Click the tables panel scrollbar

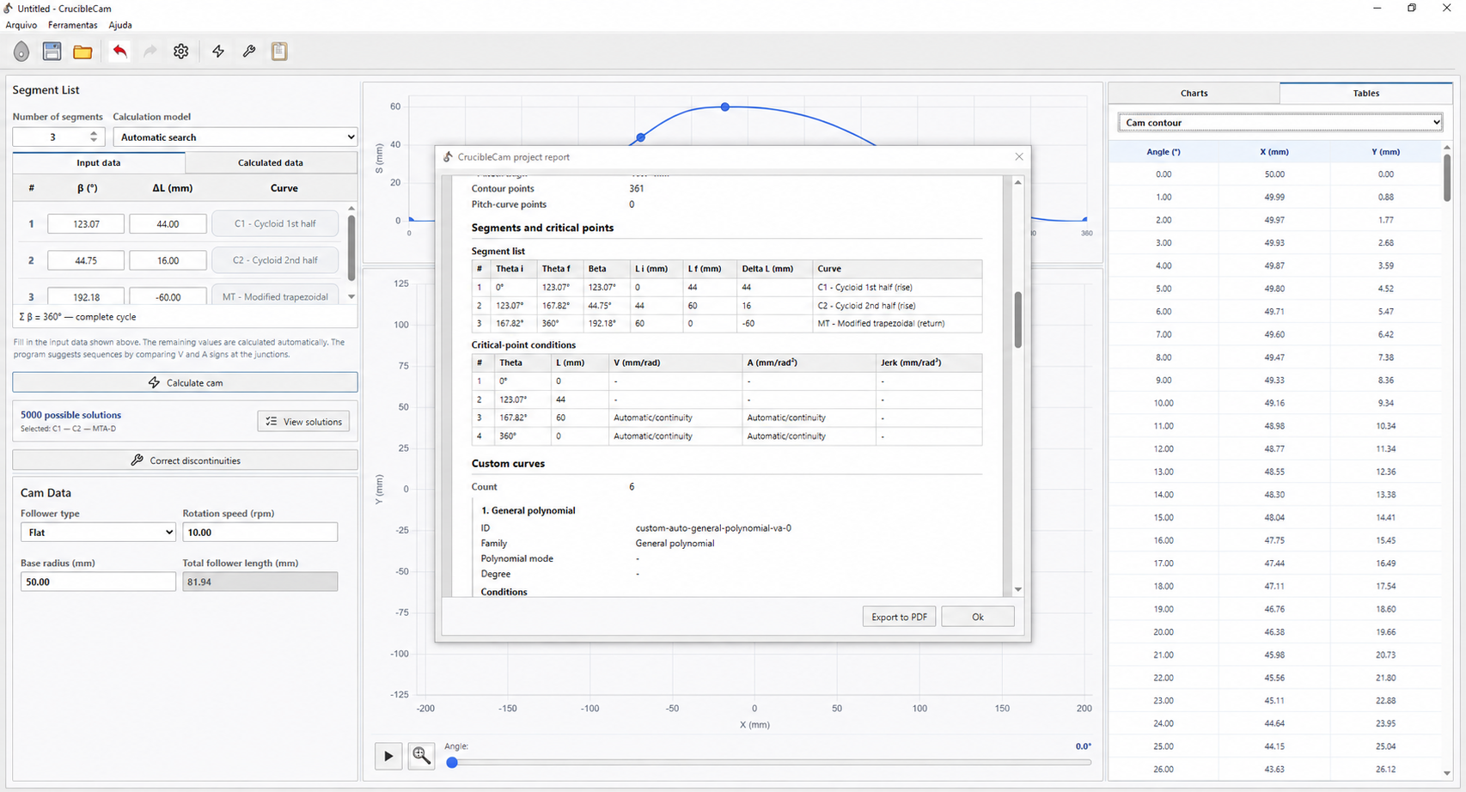click(1447, 176)
